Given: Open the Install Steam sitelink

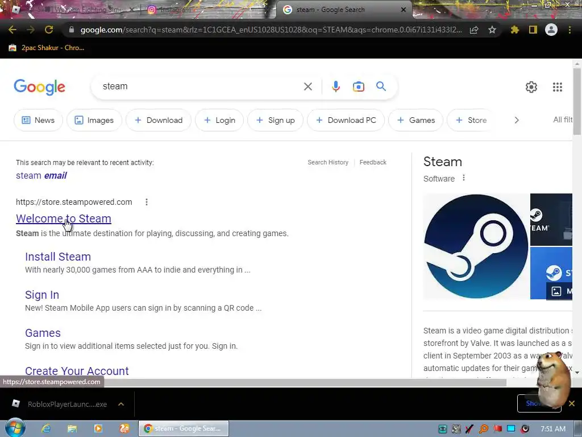Looking at the screenshot, I should tap(58, 257).
